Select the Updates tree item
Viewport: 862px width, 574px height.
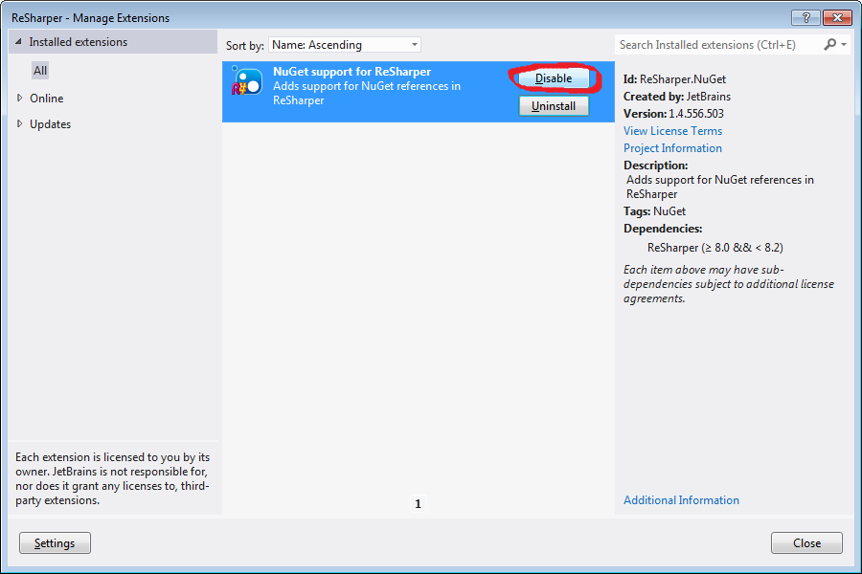[x=50, y=124]
